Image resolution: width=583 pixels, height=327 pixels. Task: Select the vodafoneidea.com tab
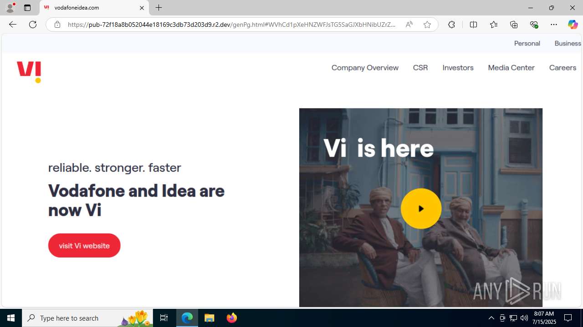94,8
